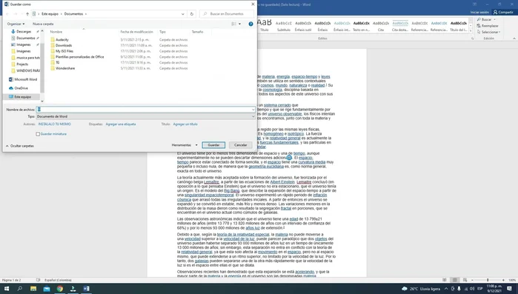Click the Guardar button
Screen dimensions: 518x294
pyautogui.click(x=213, y=145)
